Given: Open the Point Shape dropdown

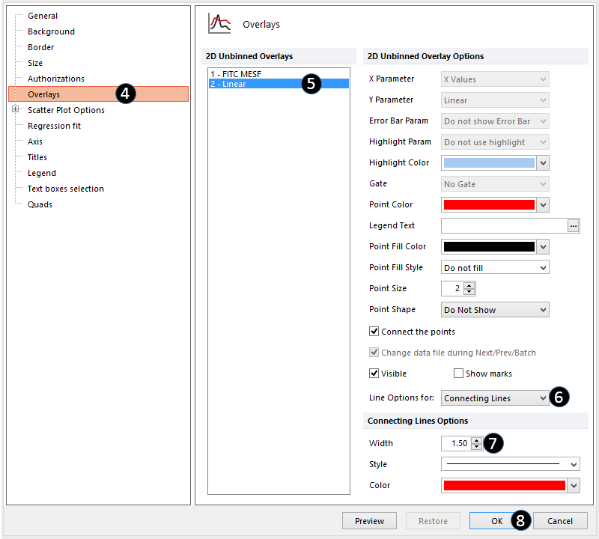Looking at the screenshot, I should pos(495,310).
